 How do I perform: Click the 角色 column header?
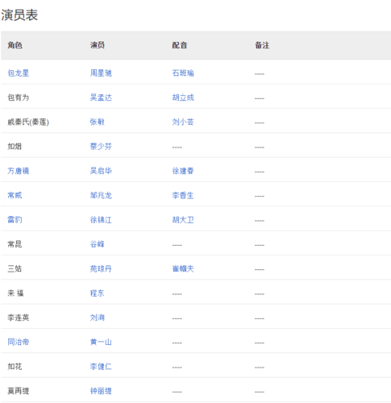[15, 45]
